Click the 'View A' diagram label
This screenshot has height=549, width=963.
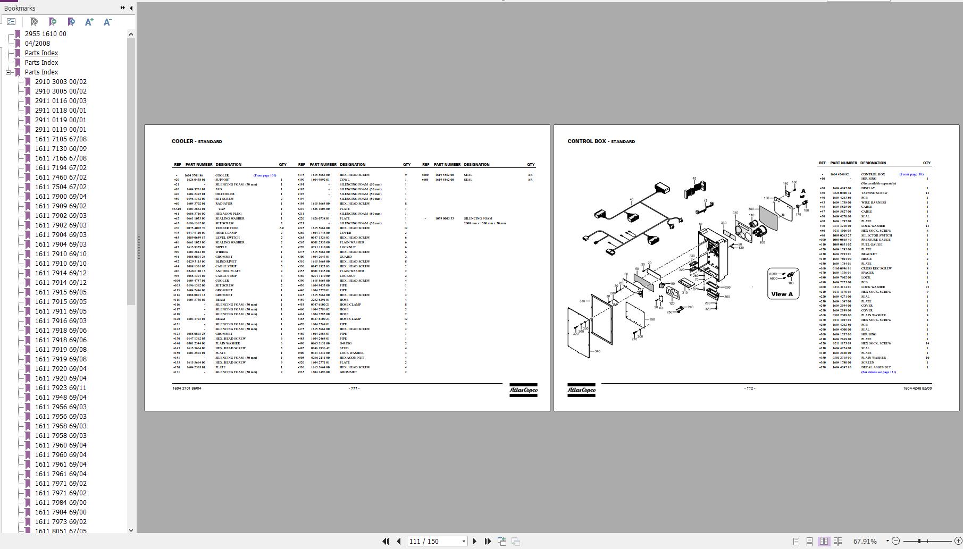click(x=782, y=294)
